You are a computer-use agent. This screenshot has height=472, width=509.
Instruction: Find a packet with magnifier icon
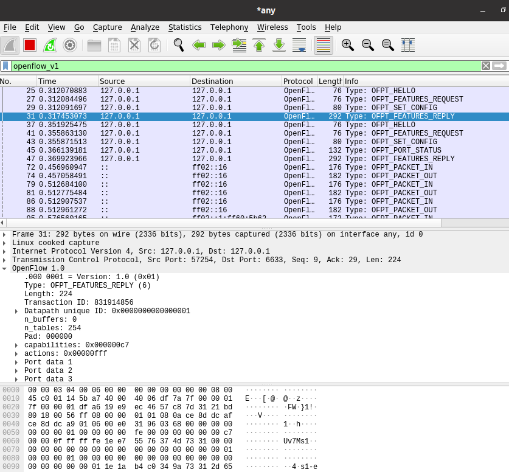coord(179,45)
